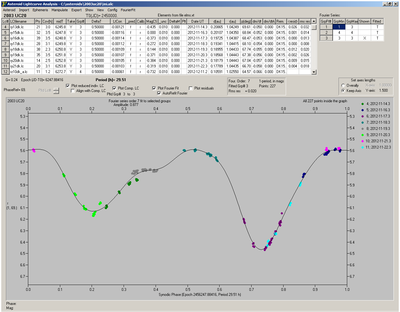The width and height of the screenshot is (400, 312).
Task: Click magenta legend dot for 2012-11-21.3
Action: tap(363, 141)
